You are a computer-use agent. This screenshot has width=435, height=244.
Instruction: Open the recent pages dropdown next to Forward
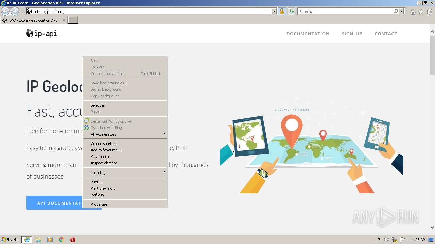22,12
